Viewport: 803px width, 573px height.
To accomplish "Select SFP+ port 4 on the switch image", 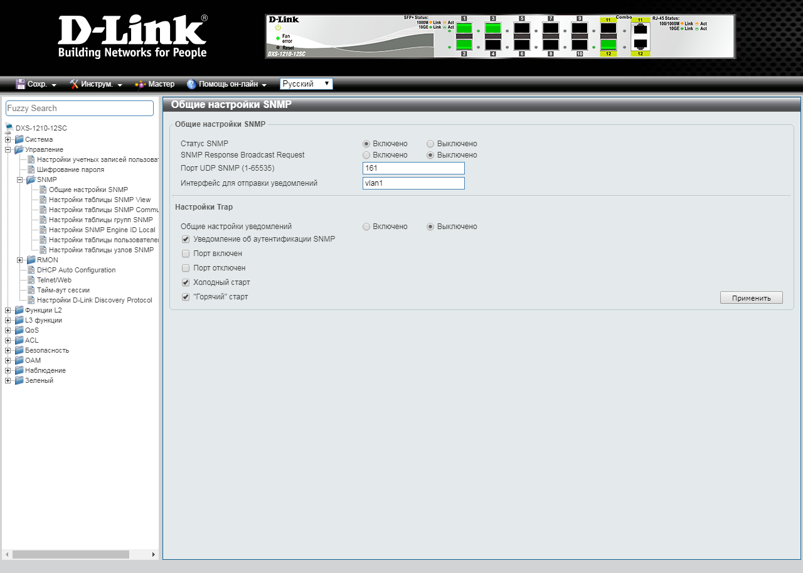I will 493,45.
